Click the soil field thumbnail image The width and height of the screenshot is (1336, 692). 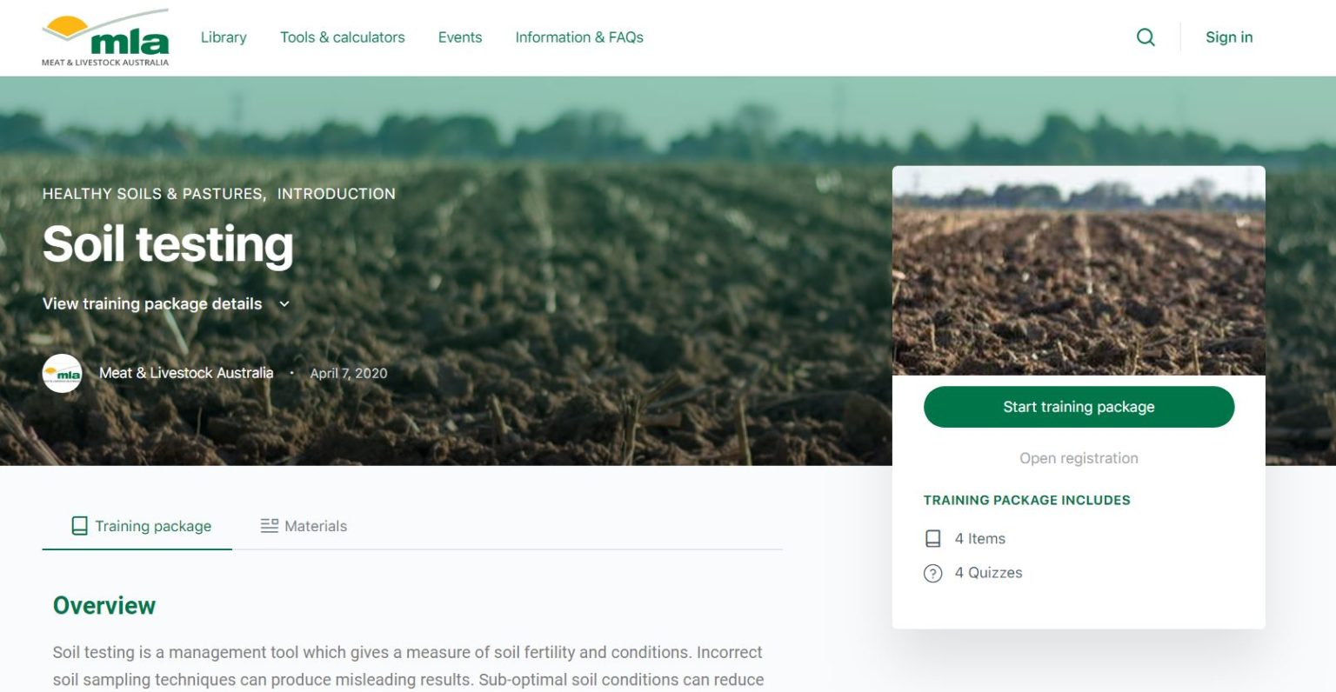(1079, 271)
